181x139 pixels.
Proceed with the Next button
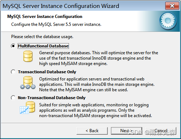(x=126, y=131)
